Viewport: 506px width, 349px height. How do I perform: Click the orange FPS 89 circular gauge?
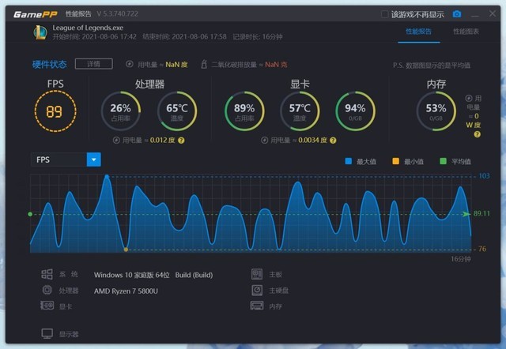coord(54,111)
